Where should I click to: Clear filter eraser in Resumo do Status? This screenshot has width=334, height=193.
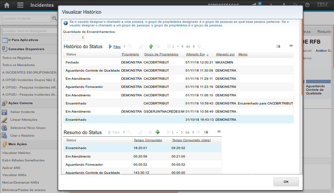pos(140,132)
